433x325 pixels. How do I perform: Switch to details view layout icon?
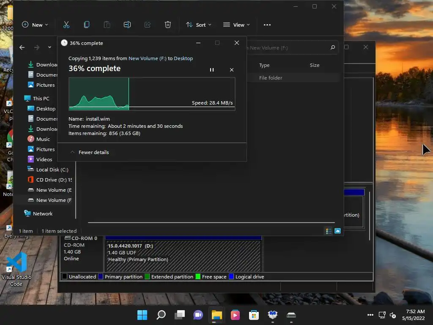pyautogui.click(x=329, y=231)
